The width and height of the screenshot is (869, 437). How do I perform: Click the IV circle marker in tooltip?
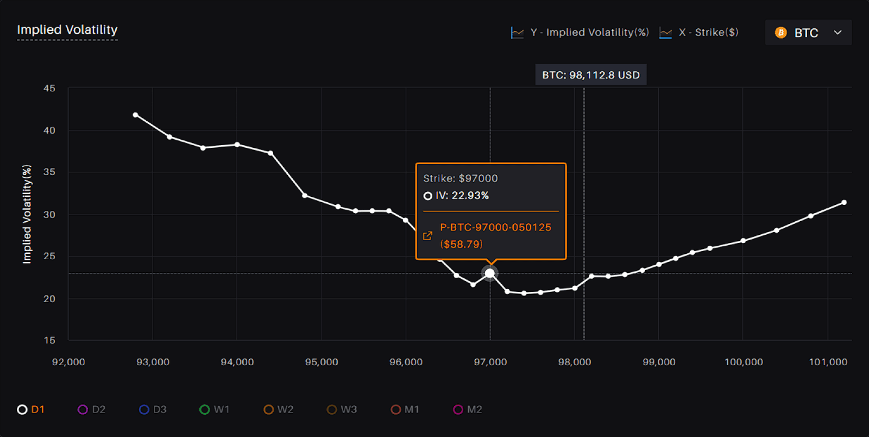click(428, 196)
